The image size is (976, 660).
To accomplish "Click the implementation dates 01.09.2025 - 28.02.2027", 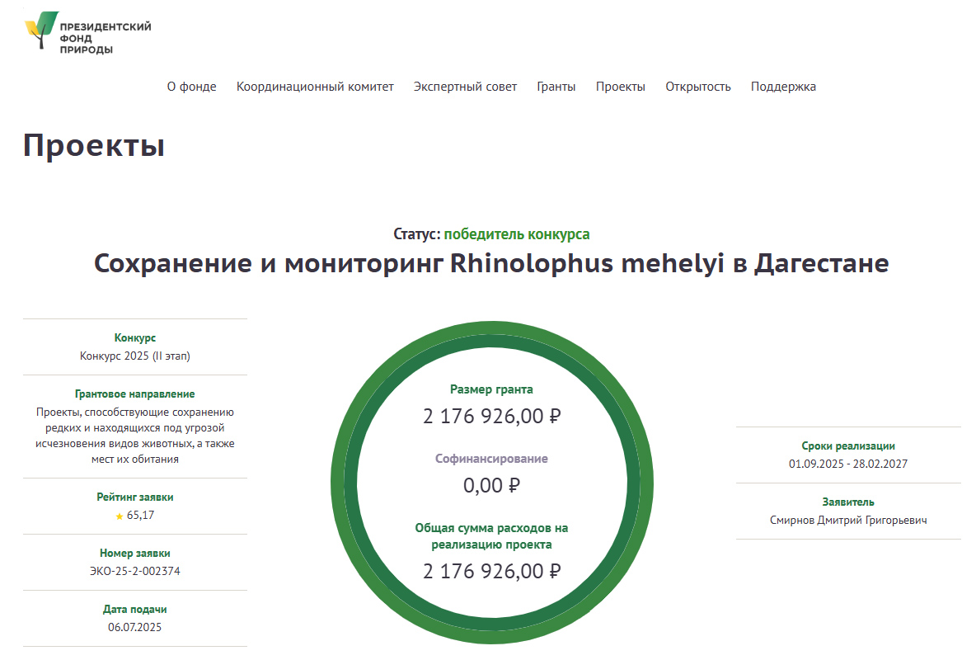I will coord(848,464).
